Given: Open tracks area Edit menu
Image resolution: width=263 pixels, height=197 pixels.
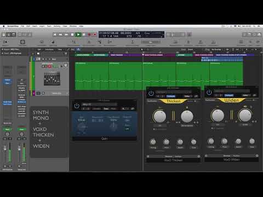Looking at the screenshot, I should pos(39,49).
